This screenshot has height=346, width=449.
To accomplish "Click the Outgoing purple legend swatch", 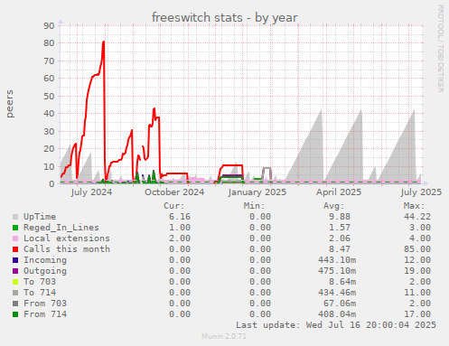I will [15, 271].
